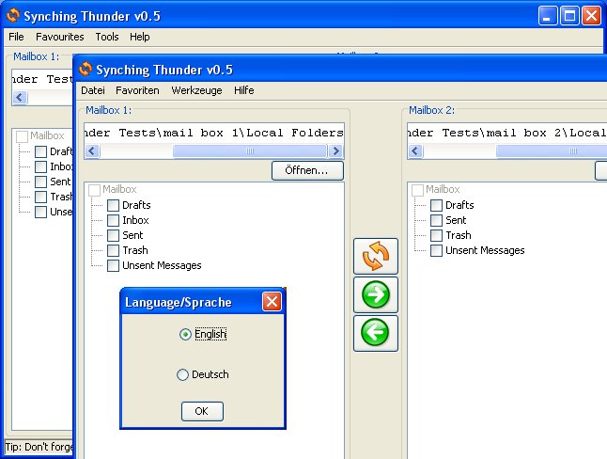Click the Mailbox 1 path scrollbar thumb
Viewport: 607px width, 459px height.
coord(248,150)
